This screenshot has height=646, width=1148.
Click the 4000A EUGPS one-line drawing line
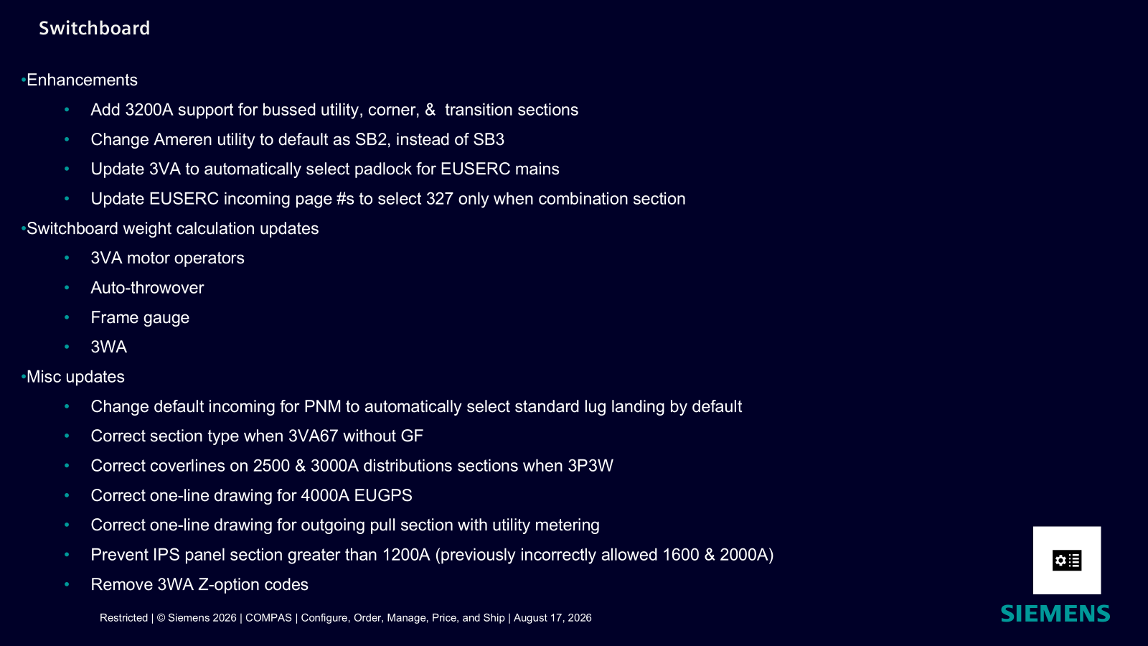click(251, 495)
